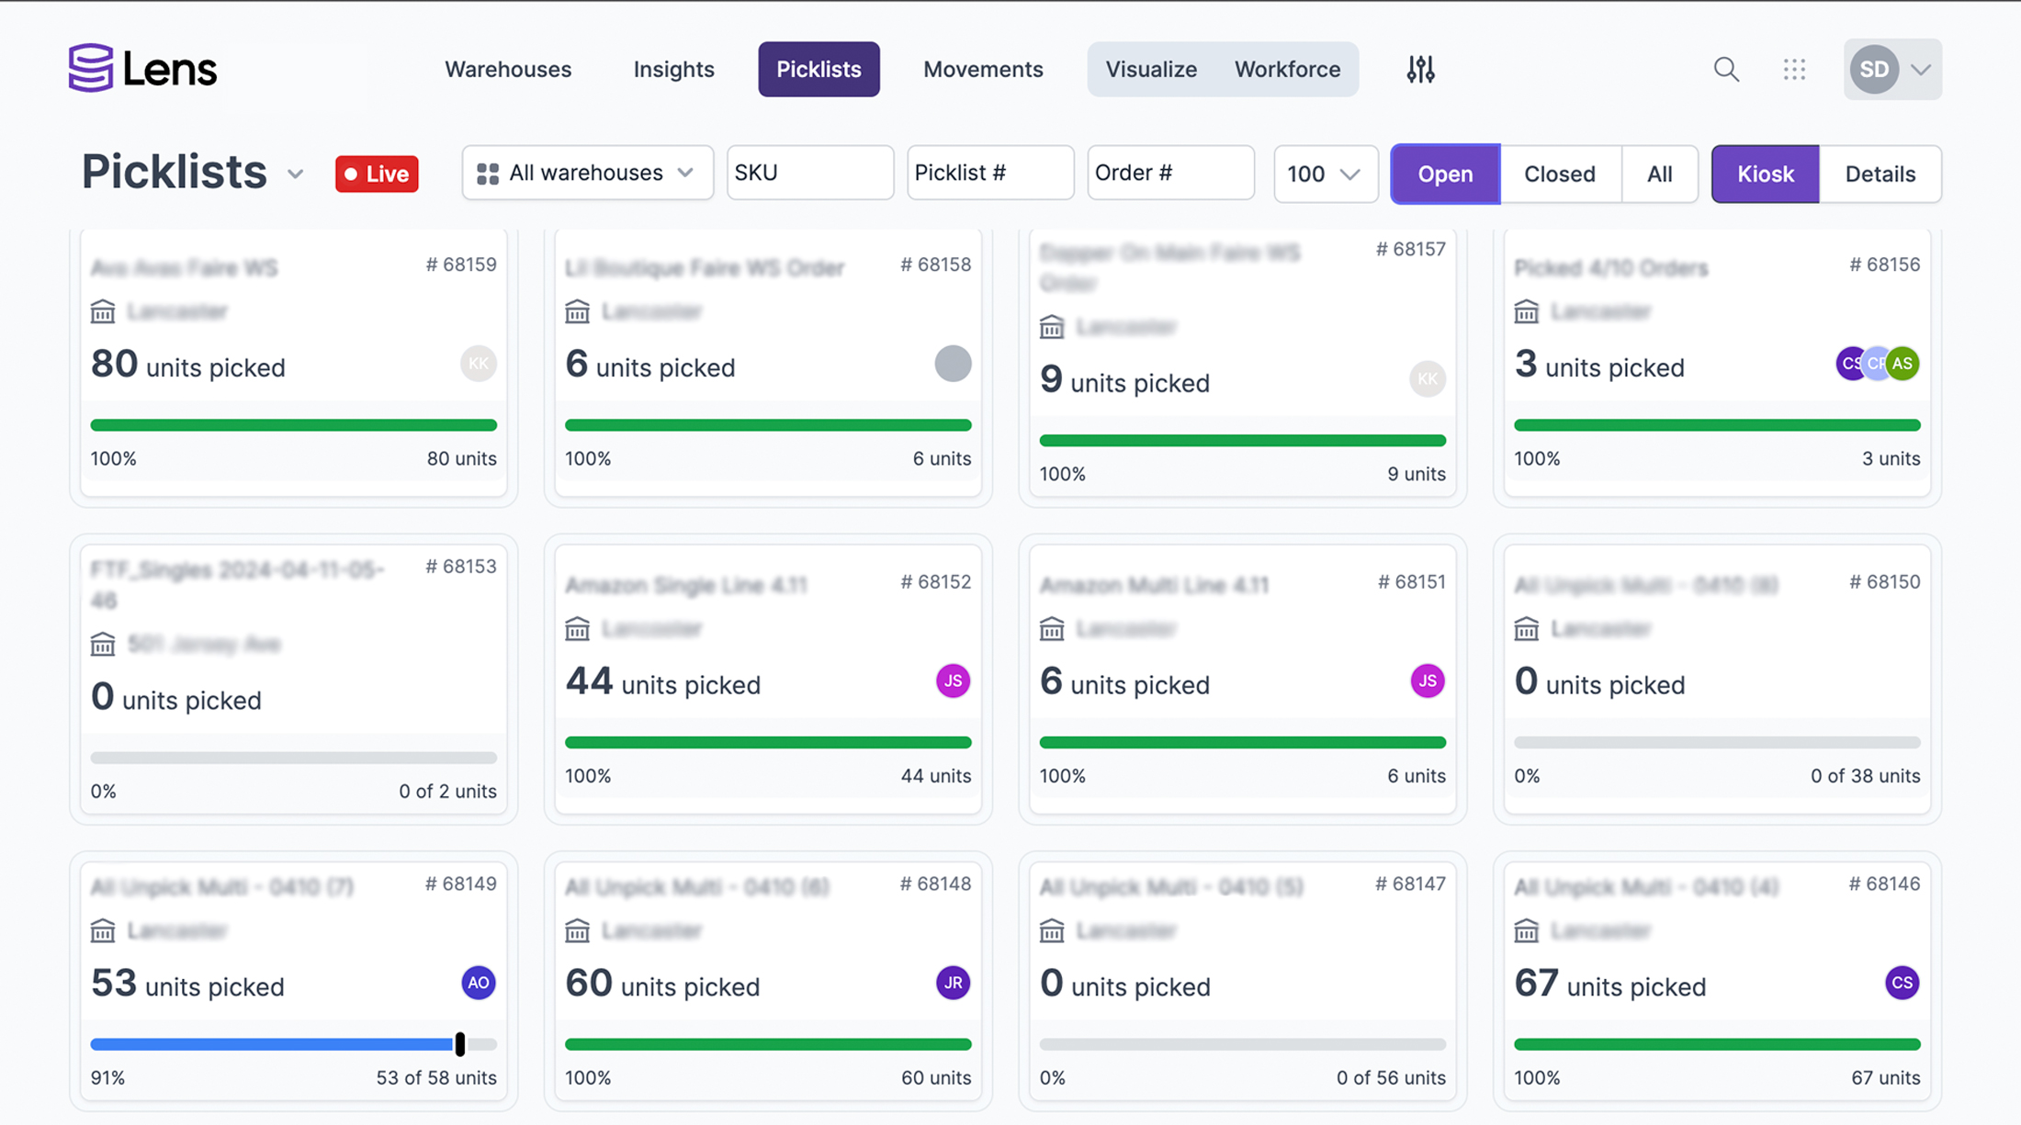Click the apps grid icon near the avatar
This screenshot has height=1125, width=2021.
tap(1794, 69)
